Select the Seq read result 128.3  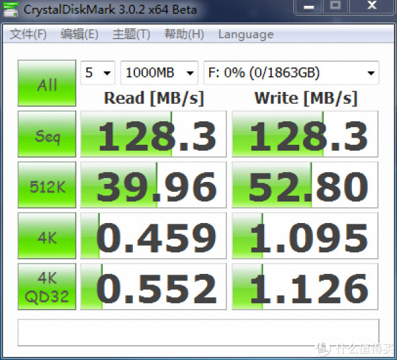tap(154, 134)
